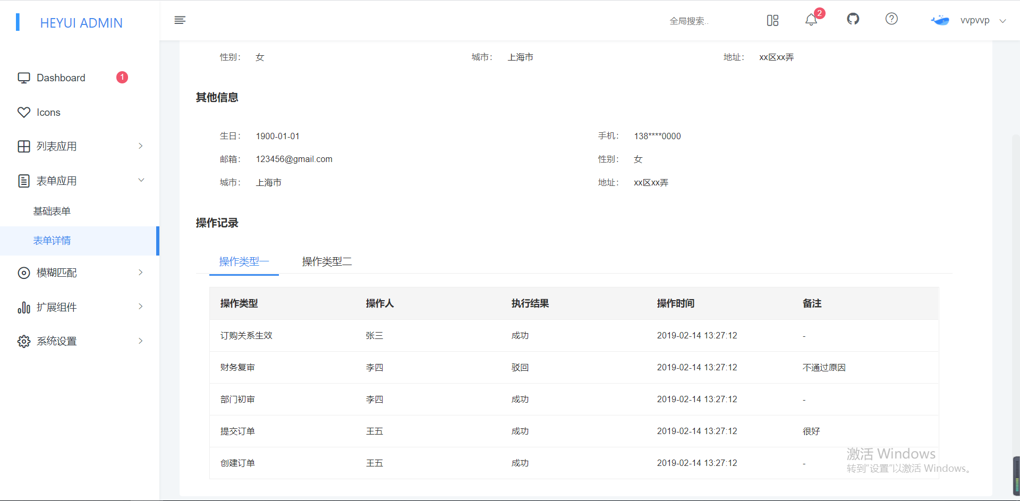
Task: Click the email value 123456@gmail.com
Action: (x=294, y=159)
